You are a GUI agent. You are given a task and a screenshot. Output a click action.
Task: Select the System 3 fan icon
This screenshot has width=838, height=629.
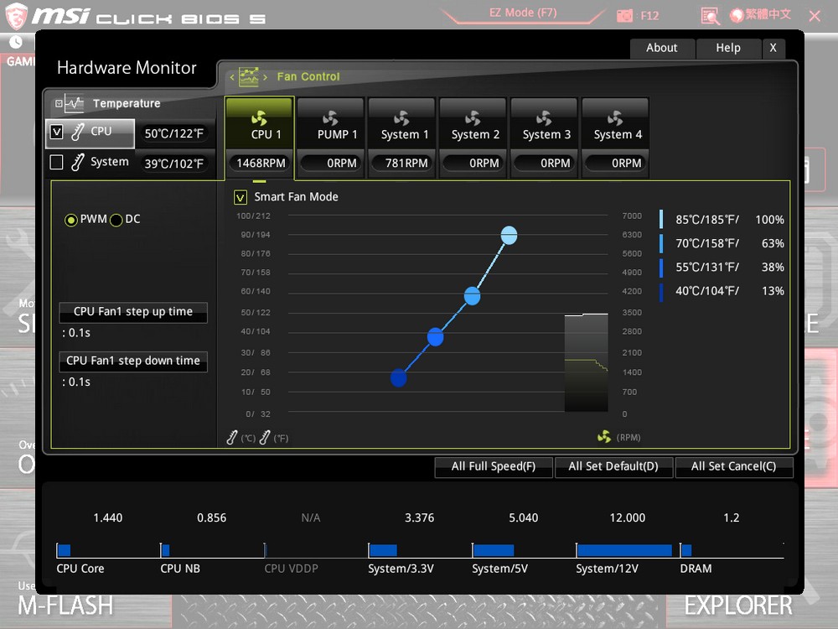click(544, 118)
